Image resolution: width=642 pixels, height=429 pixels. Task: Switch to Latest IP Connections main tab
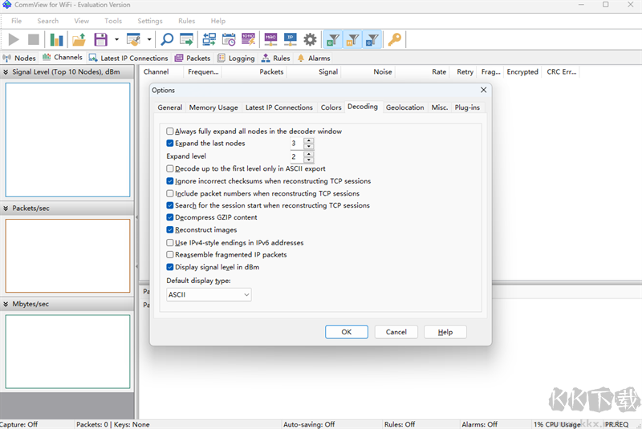click(128, 58)
